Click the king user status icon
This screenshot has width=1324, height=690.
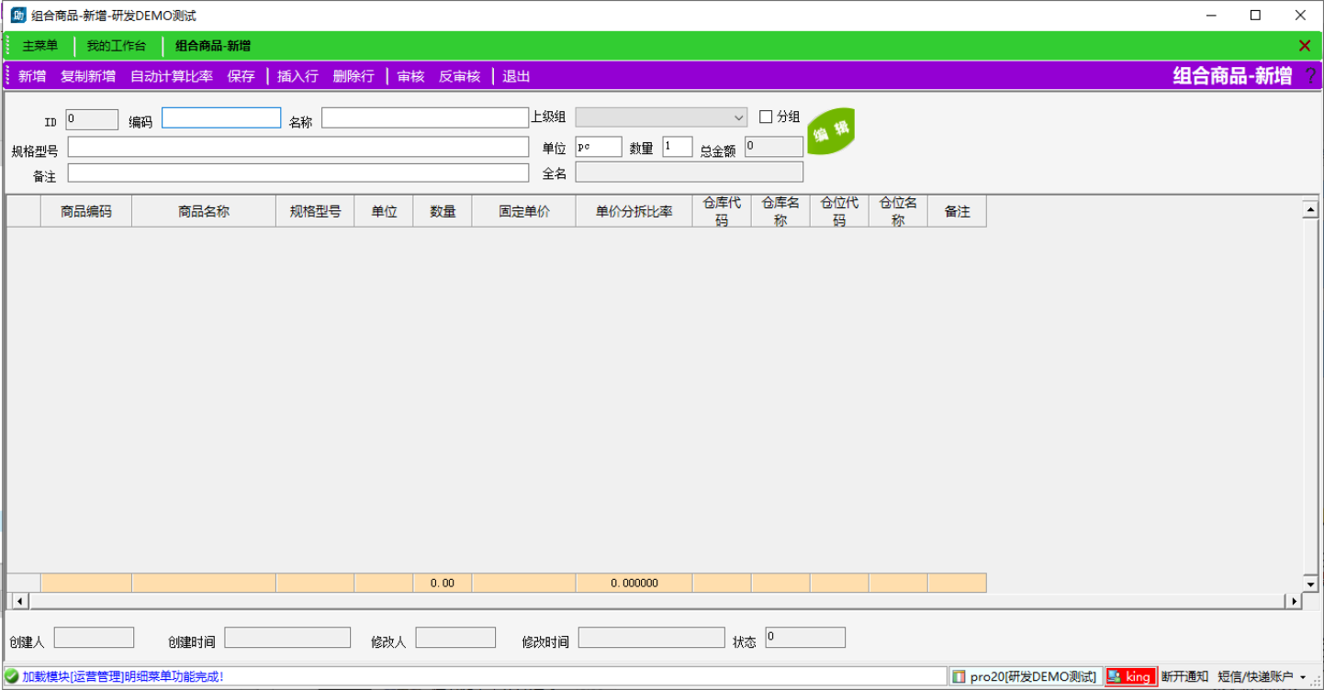(1115, 676)
